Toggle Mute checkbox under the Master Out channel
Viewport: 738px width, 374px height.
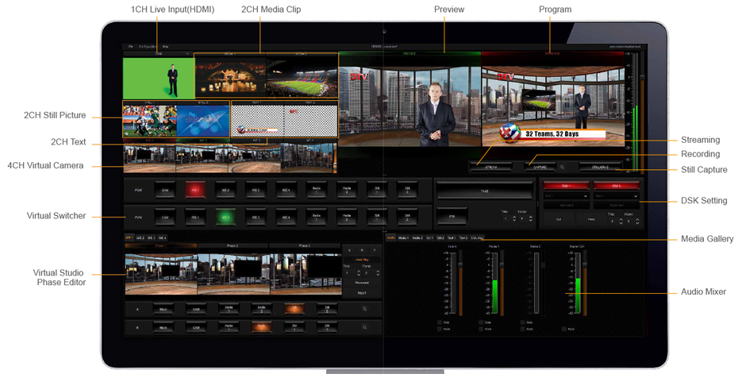click(x=563, y=329)
